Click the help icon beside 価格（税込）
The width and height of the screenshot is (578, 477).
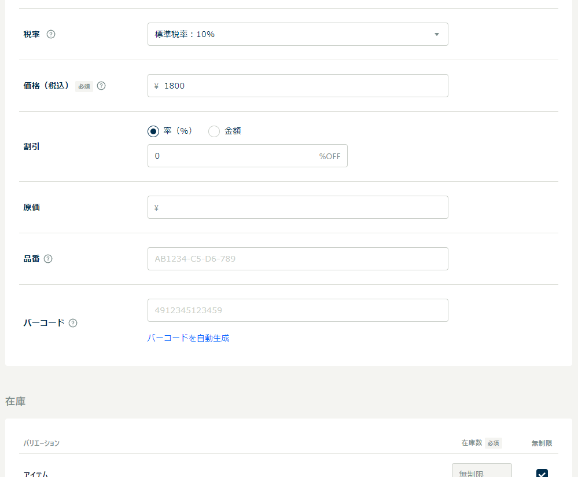101,86
